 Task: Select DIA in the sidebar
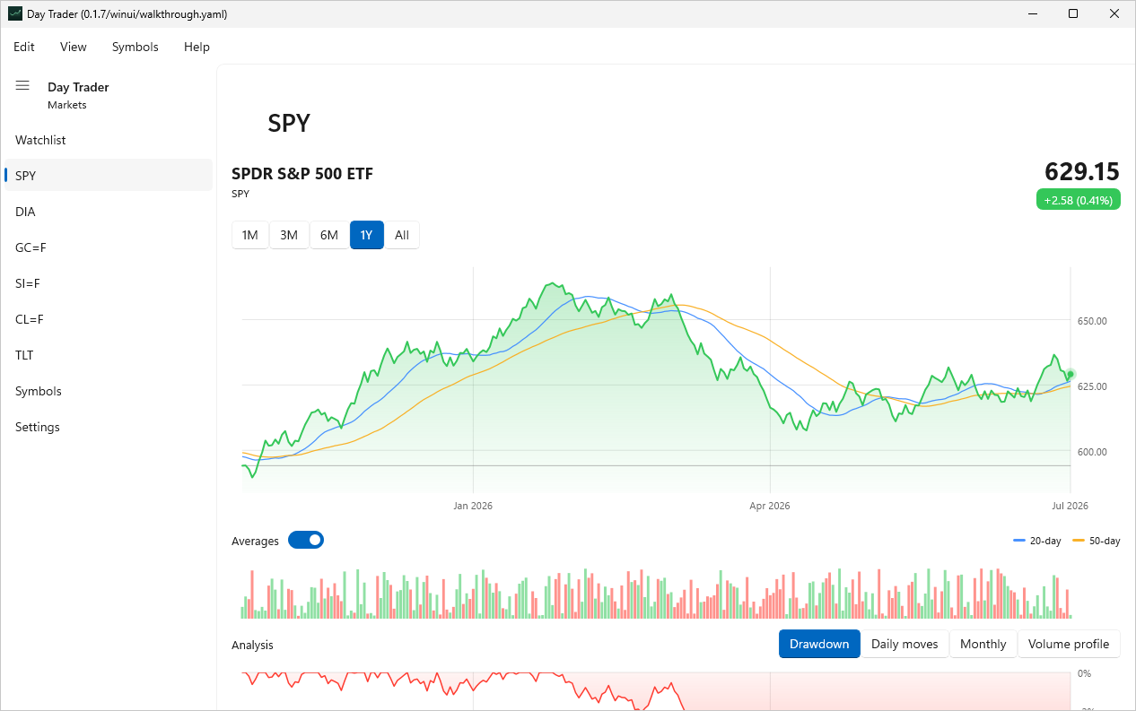tap(109, 212)
